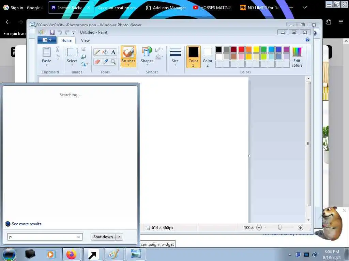Open the Paint file menu button

pyautogui.click(x=47, y=40)
